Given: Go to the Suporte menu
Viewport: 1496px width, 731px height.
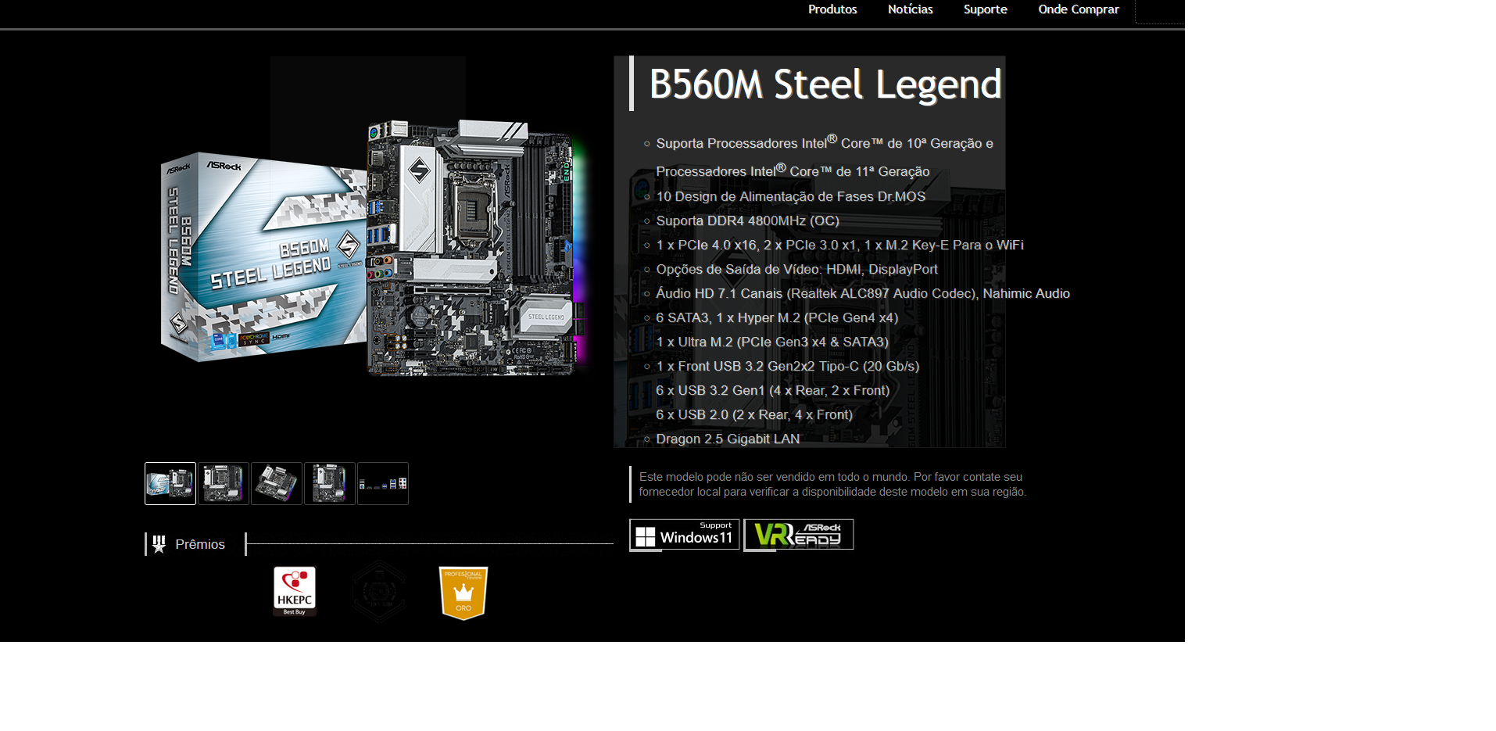Looking at the screenshot, I should coord(985,9).
